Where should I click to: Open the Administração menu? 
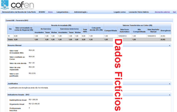pos(81,12)
